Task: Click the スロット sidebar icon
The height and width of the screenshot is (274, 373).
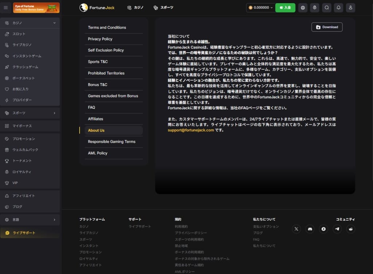Action: (x=7, y=34)
